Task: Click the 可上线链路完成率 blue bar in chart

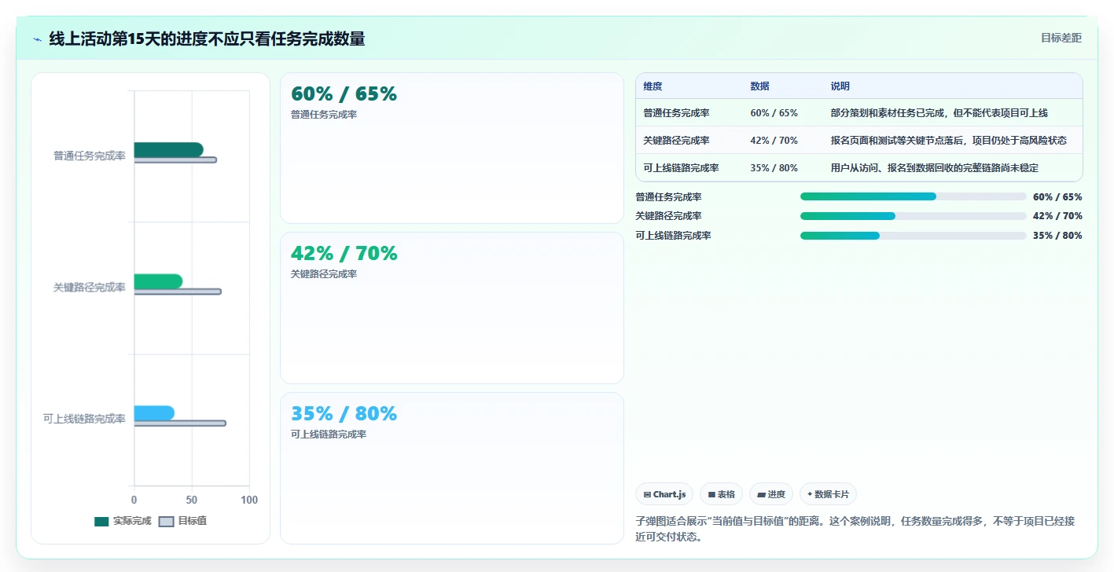Action: click(154, 413)
